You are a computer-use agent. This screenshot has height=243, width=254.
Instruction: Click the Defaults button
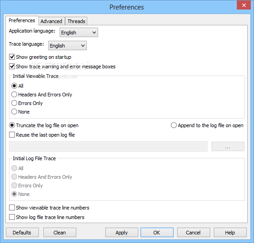(x=22, y=233)
